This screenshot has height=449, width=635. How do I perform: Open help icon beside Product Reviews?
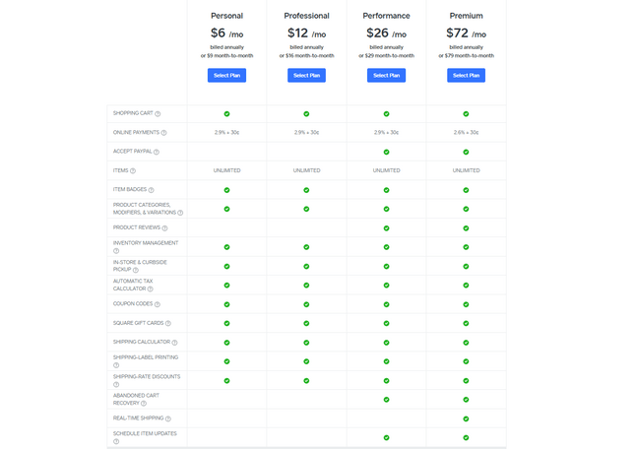tap(164, 227)
